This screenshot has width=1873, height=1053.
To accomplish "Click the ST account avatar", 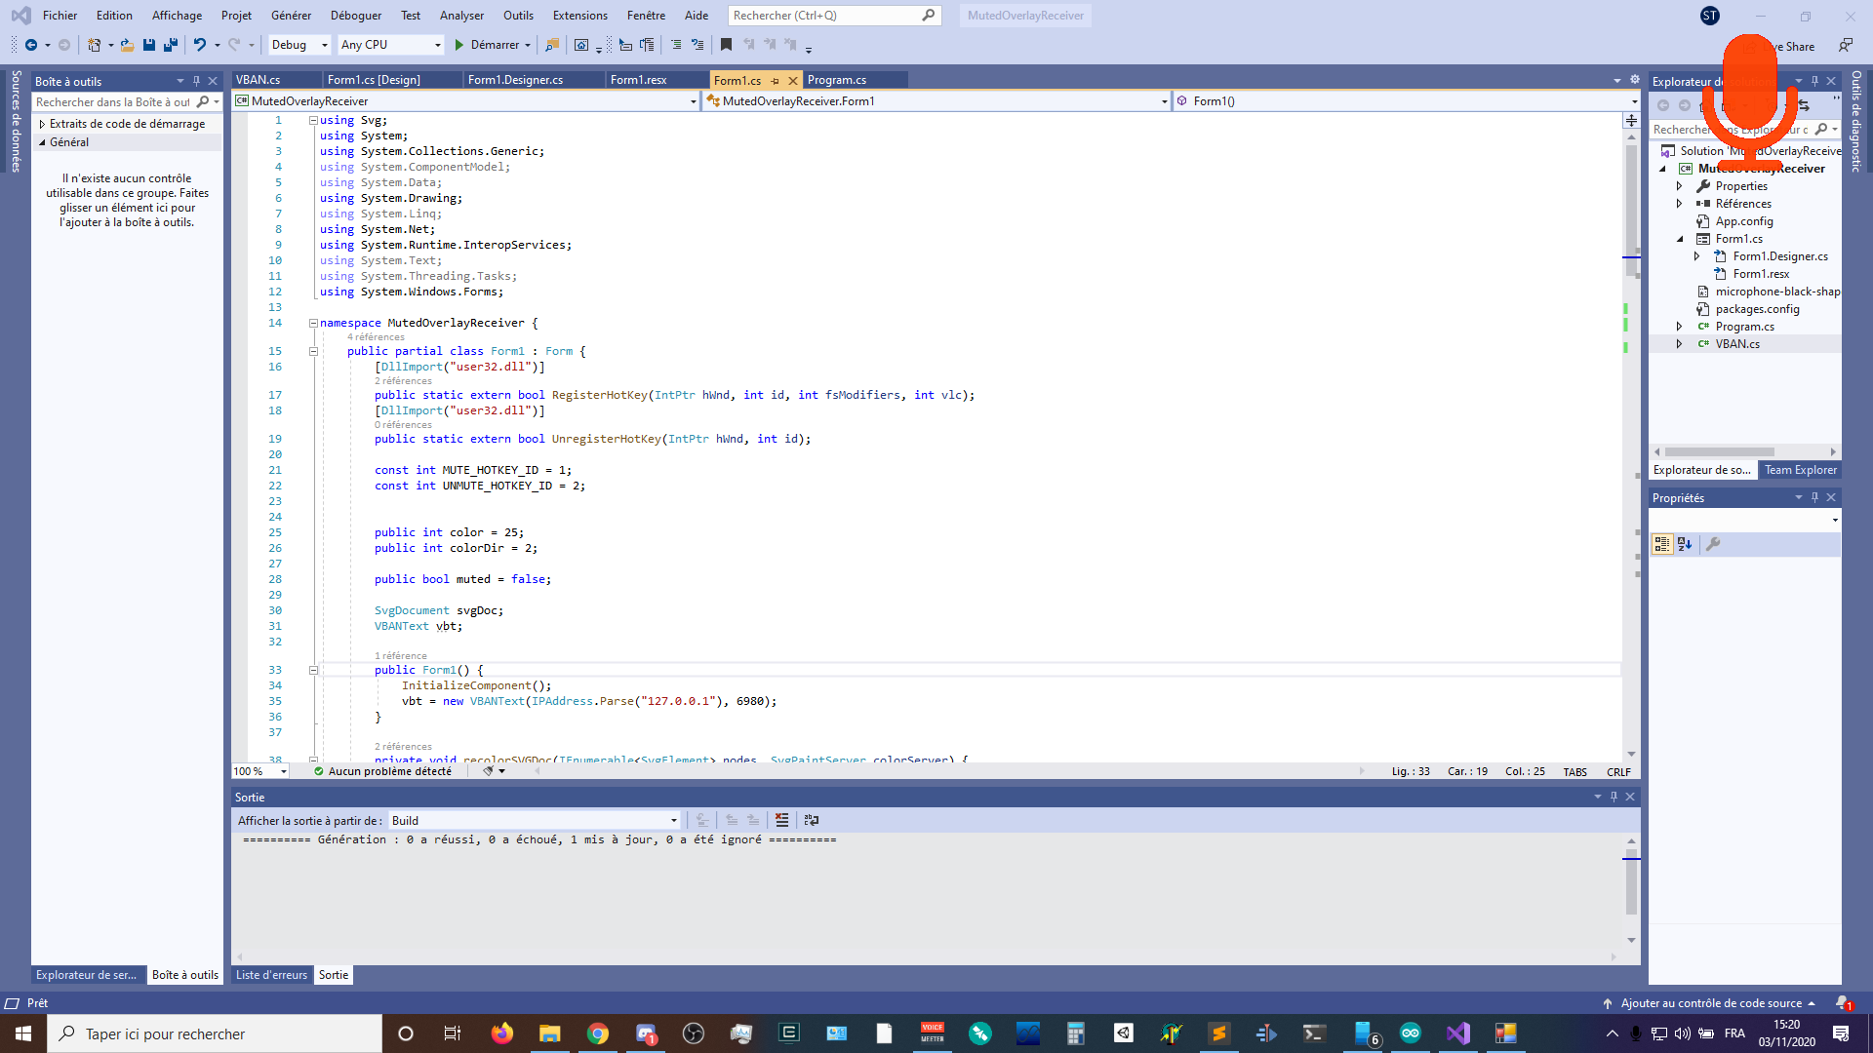I will coord(1710,16).
